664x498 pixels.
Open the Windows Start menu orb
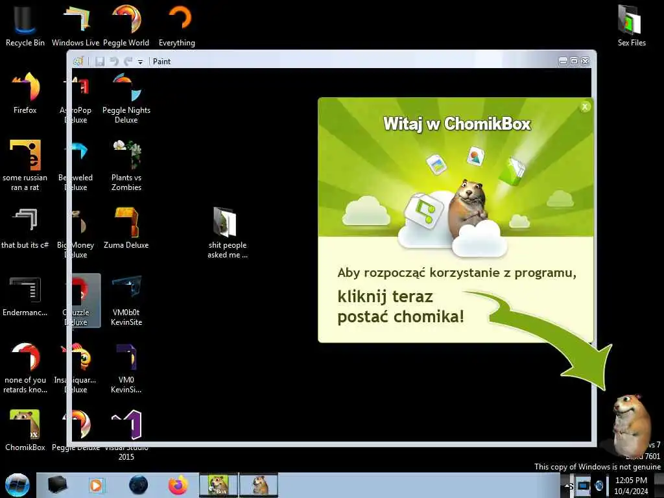(x=17, y=485)
